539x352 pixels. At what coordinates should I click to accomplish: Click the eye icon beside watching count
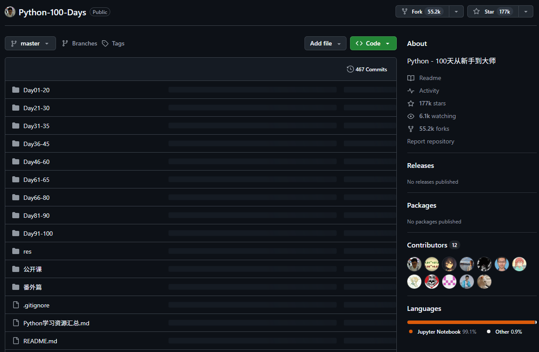410,116
